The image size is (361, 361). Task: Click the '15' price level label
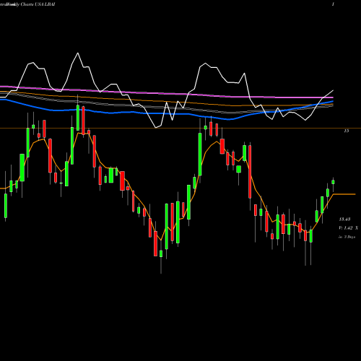coord(346,131)
